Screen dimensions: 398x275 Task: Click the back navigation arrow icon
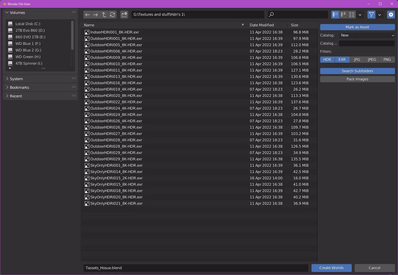click(x=87, y=15)
